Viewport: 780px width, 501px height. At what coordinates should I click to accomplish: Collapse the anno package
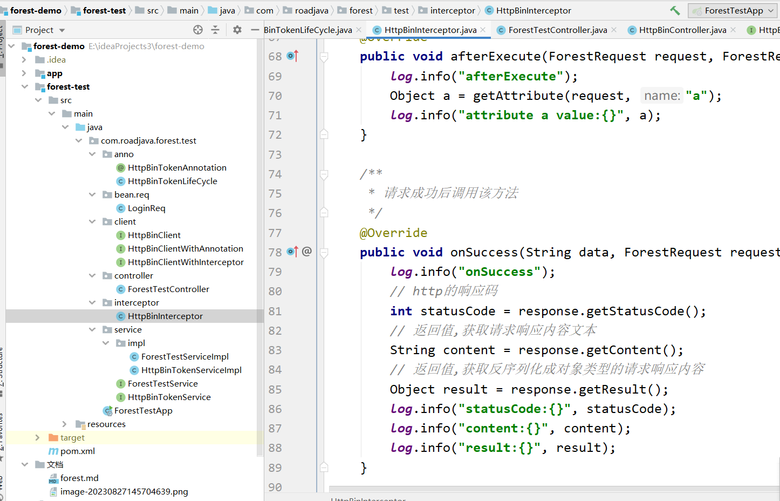[92, 154]
